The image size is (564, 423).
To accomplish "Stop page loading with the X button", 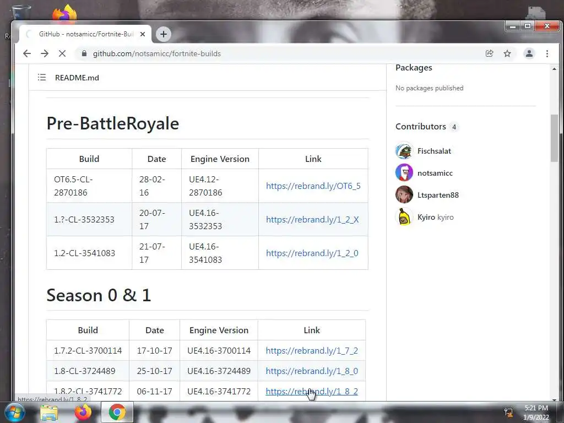I will pyautogui.click(x=62, y=53).
